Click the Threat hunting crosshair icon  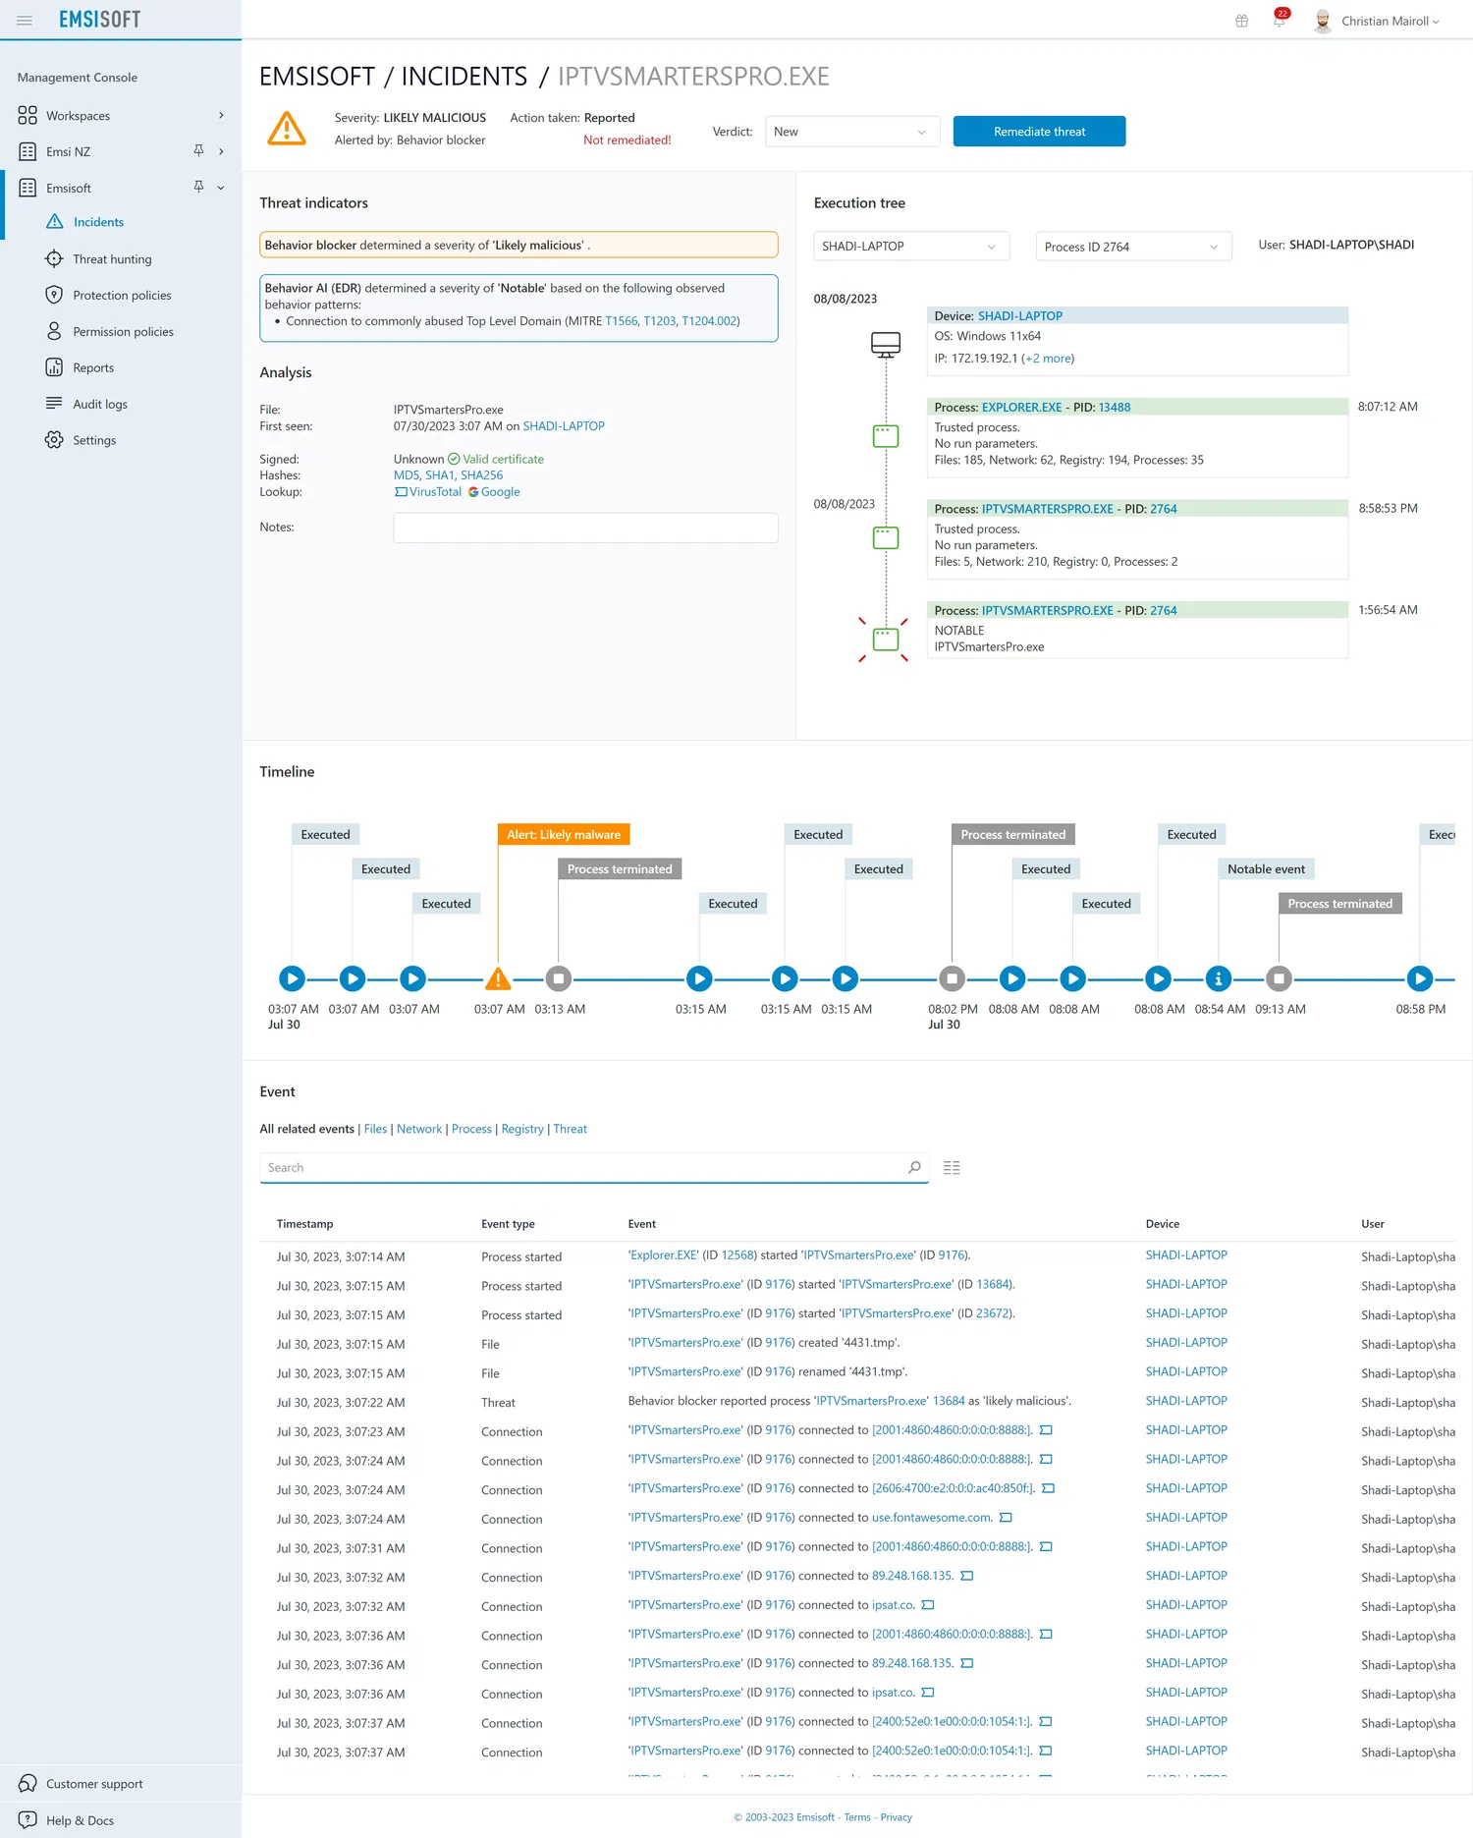(x=54, y=259)
